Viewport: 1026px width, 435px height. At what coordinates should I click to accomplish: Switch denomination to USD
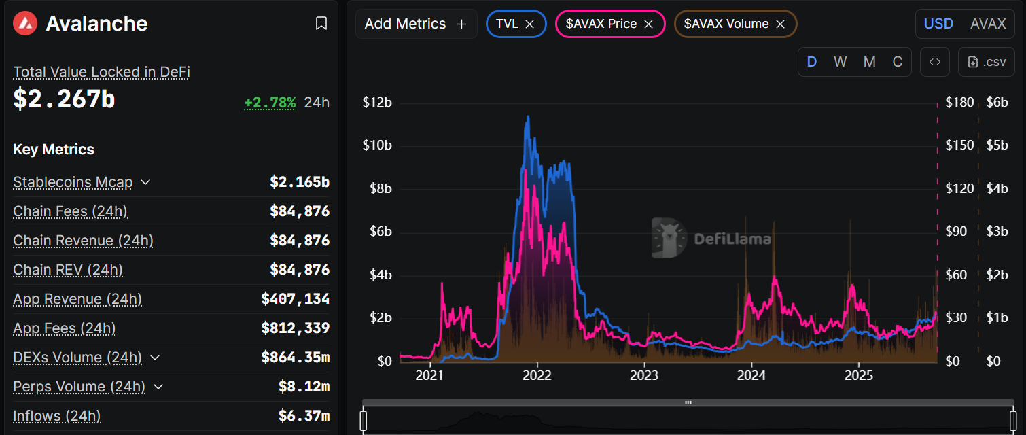pos(938,24)
